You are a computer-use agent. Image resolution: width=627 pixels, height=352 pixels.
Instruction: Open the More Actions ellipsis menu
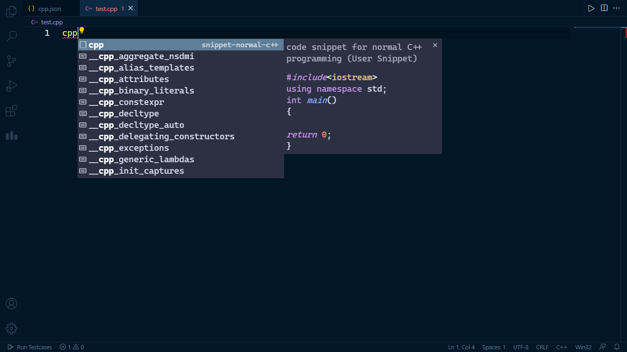click(616, 8)
